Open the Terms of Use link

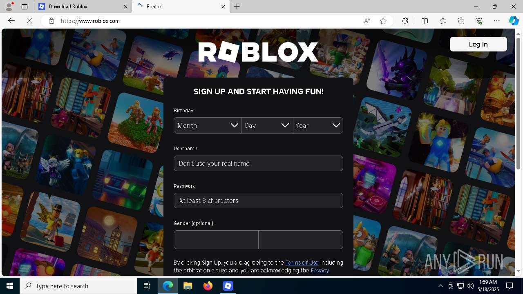302,263
